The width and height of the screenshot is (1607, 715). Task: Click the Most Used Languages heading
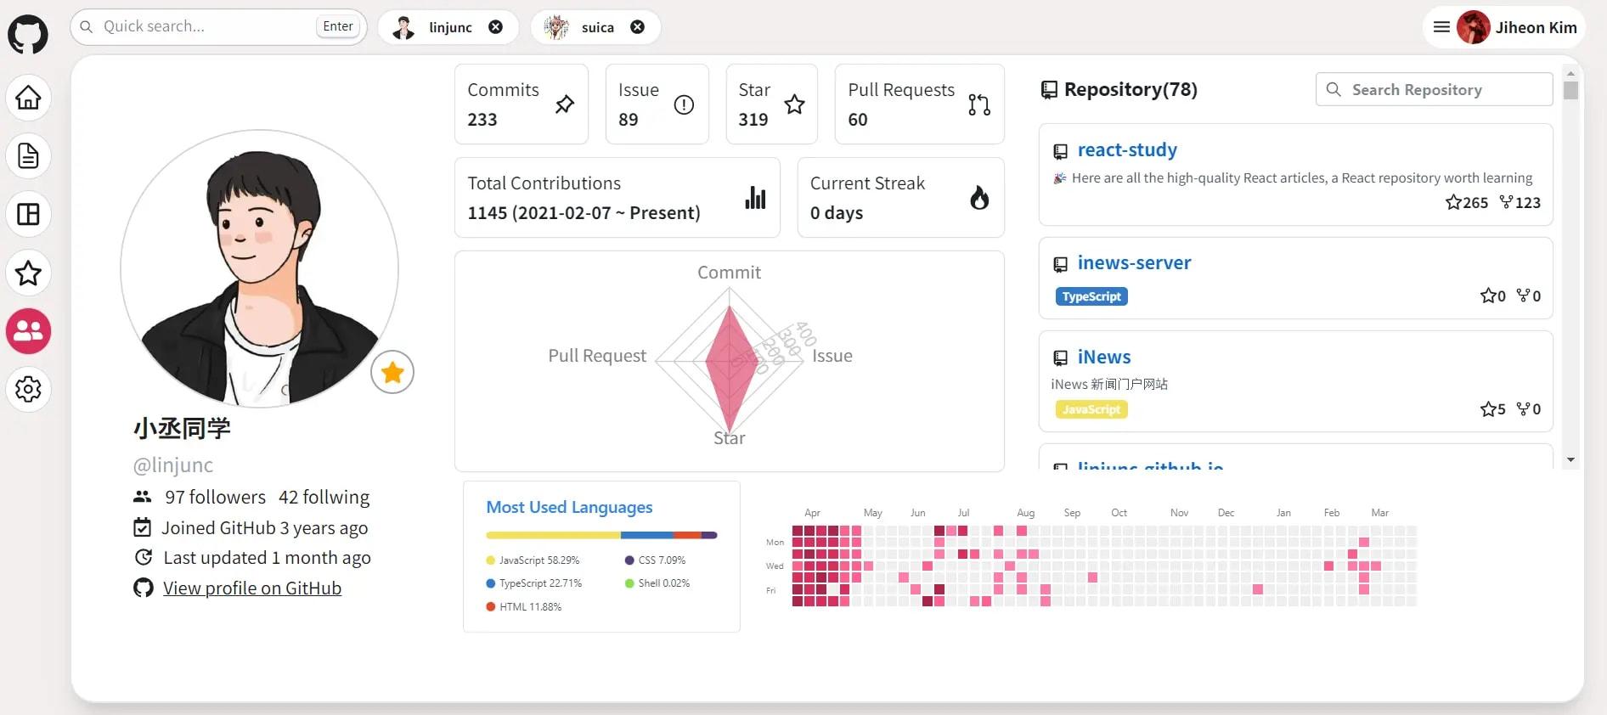pos(569,507)
